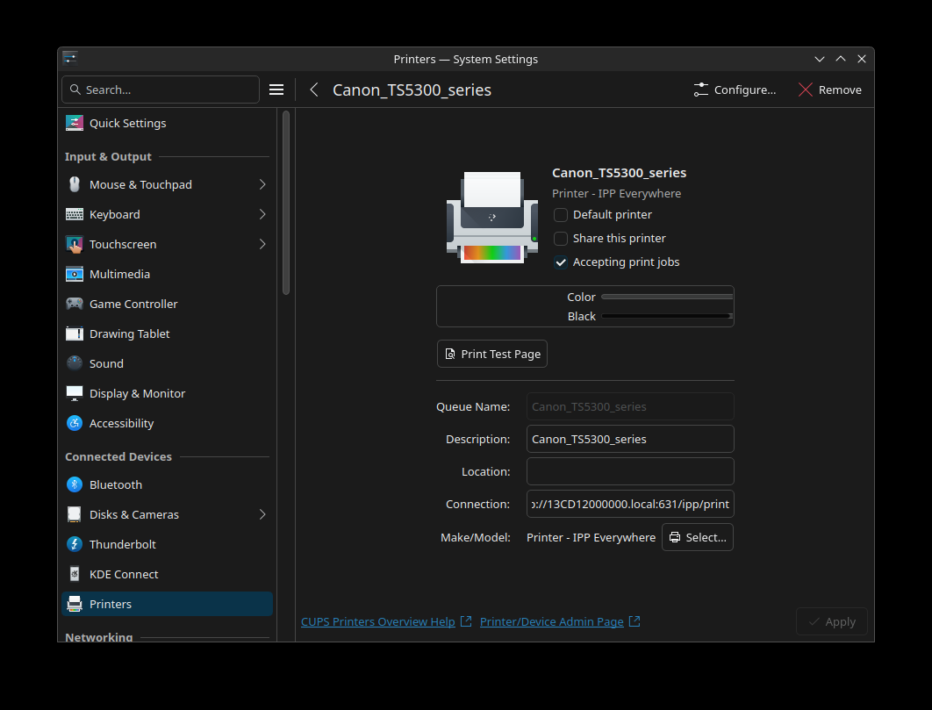Minimize the System Settings window

coord(820,59)
